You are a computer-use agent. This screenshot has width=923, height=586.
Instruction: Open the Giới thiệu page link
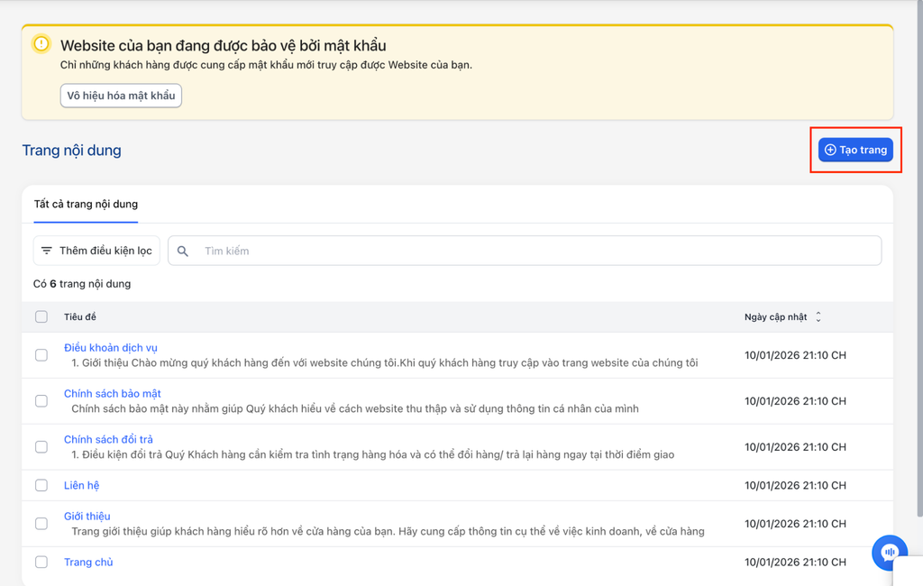87,516
